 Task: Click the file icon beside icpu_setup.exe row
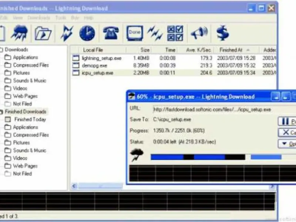tap(76, 73)
